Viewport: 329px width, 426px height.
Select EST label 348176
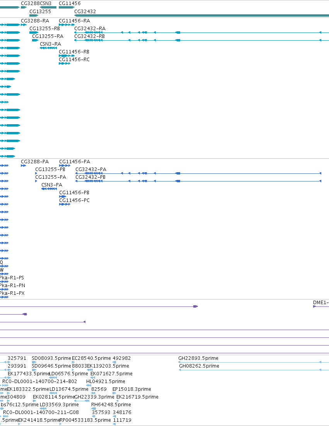coord(122,412)
